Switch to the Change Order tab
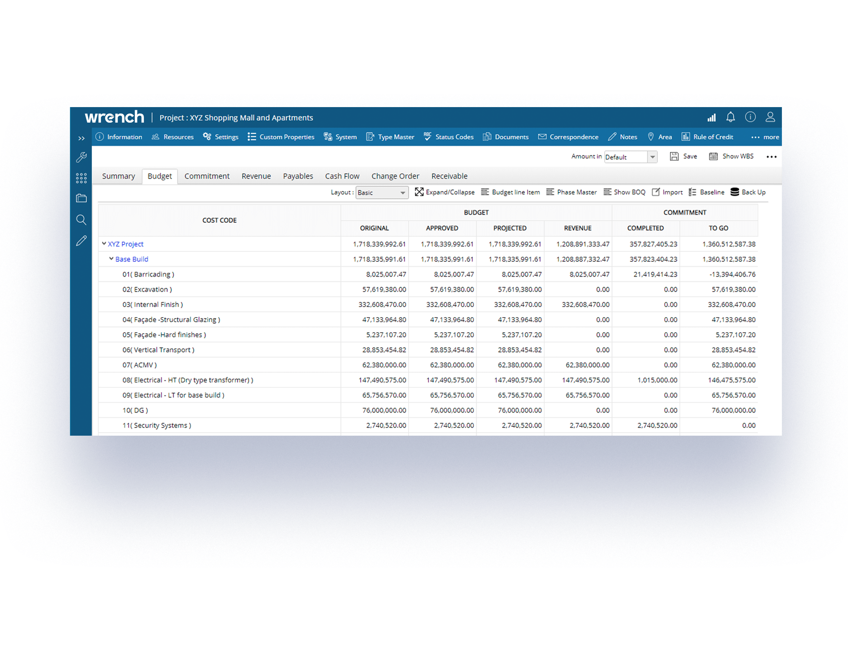This screenshot has width=848, height=672. pos(395,176)
